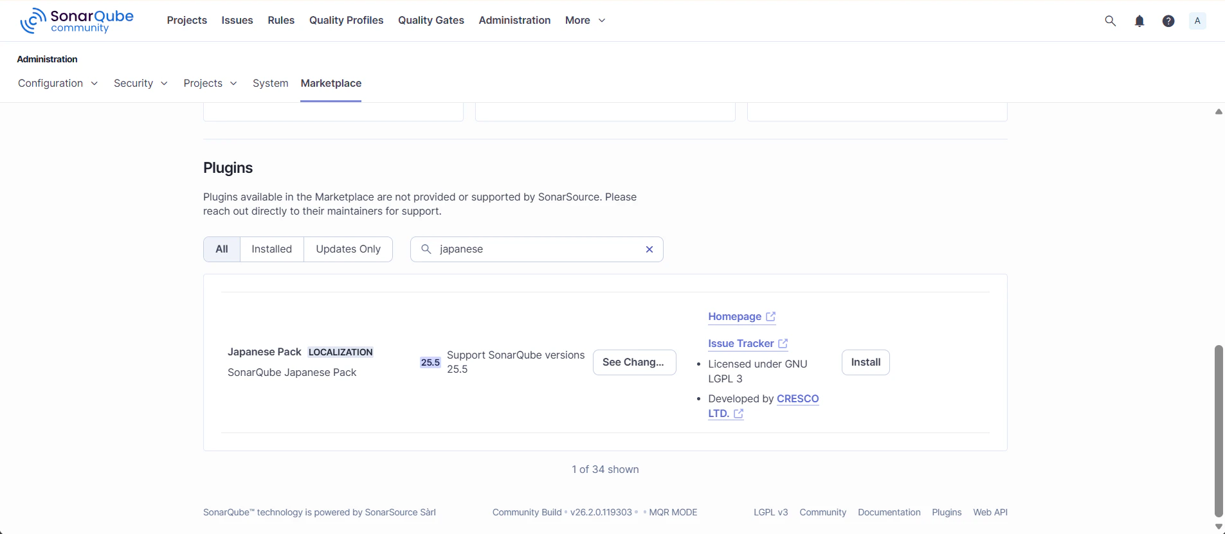This screenshot has width=1225, height=534.
Task: Click the external link icon beside Issue Tracker
Action: 783,344
